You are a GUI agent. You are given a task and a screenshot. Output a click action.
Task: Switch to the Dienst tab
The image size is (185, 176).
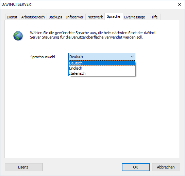pyautogui.click(x=12, y=17)
